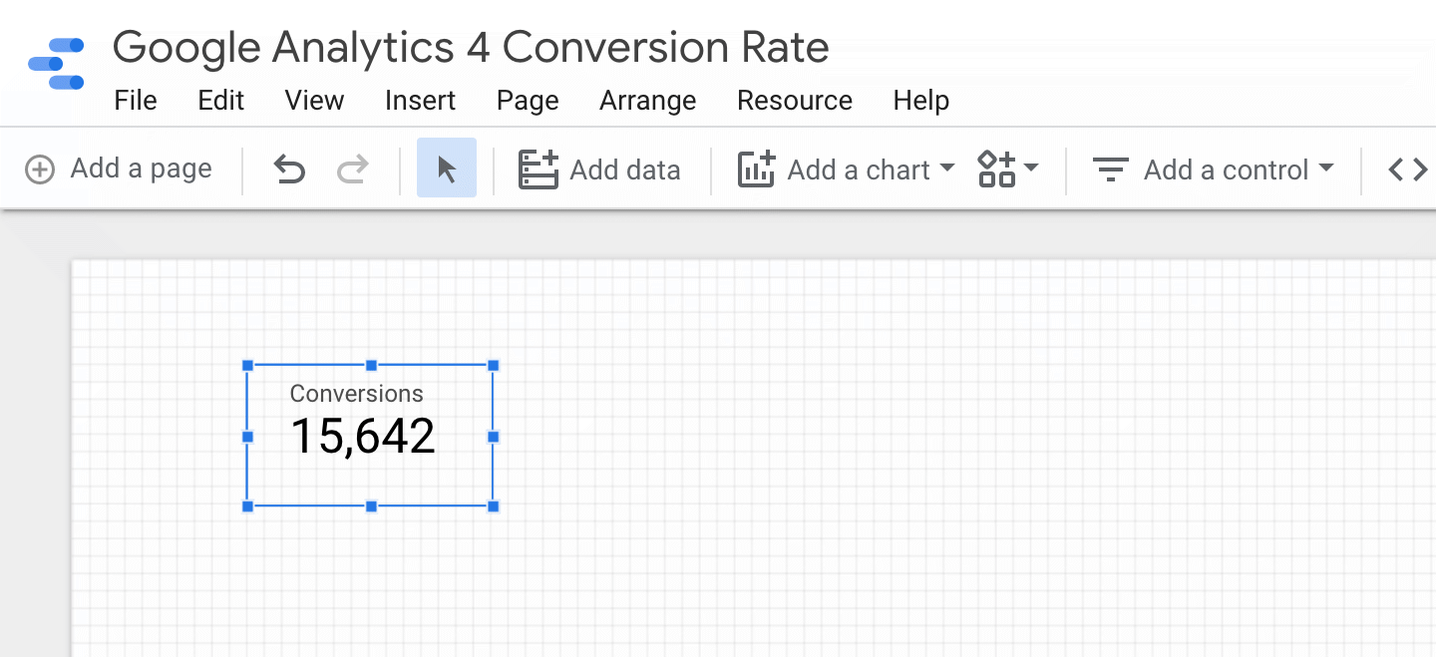The width and height of the screenshot is (1436, 657).
Task: Open the Add a chart dropdown arrow
Action: coord(945,168)
